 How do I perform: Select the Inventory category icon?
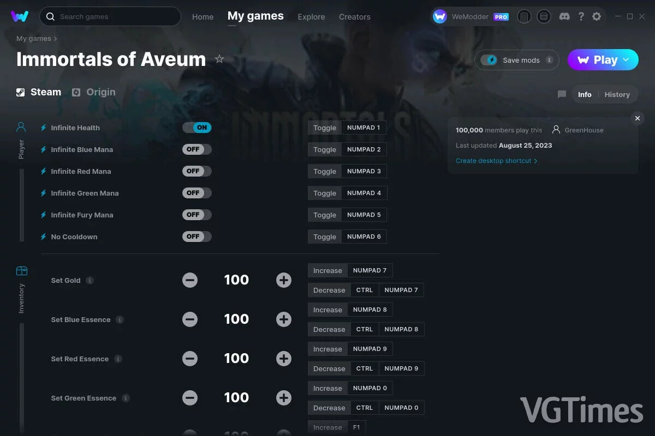(21, 271)
